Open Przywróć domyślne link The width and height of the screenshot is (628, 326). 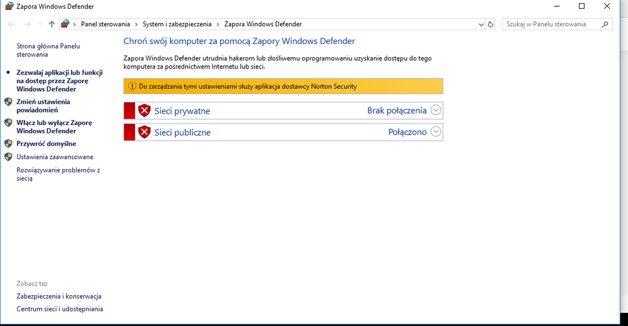[46, 144]
